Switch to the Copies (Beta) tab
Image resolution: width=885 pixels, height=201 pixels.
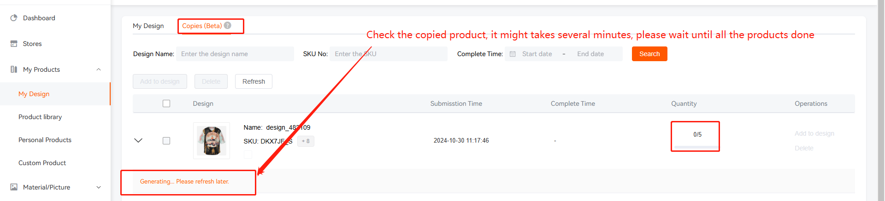click(202, 26)
